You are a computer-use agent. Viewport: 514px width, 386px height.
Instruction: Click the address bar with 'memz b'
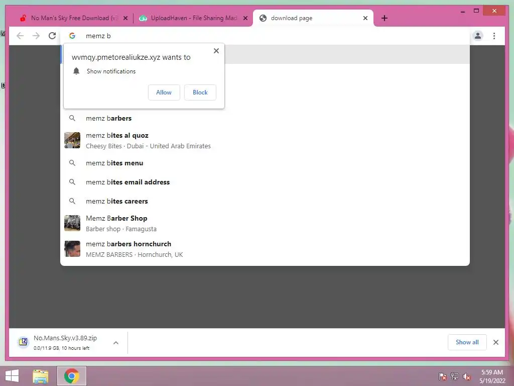(x=266, y=36)
